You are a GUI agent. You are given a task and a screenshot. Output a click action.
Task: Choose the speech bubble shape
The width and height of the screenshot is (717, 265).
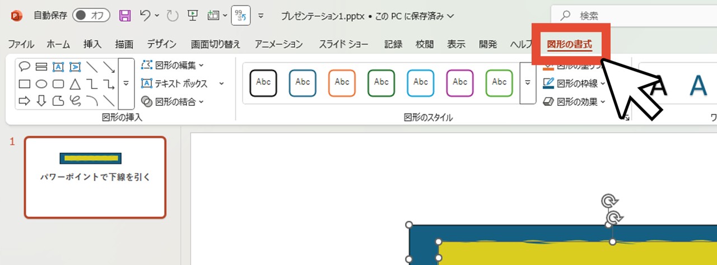(x=25, y=67)
